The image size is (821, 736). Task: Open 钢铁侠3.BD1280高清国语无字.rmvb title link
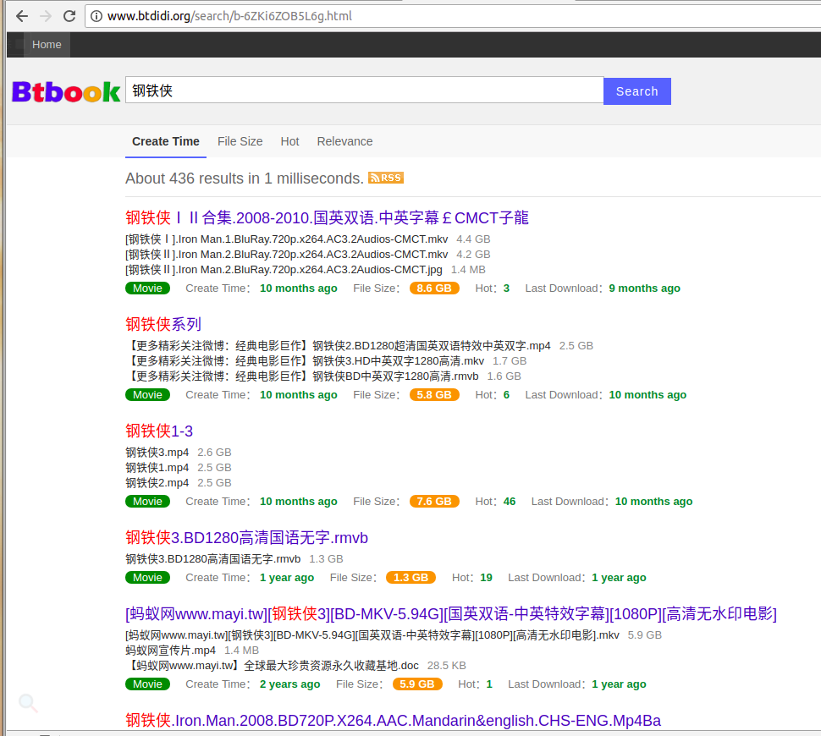click(246, 537)
